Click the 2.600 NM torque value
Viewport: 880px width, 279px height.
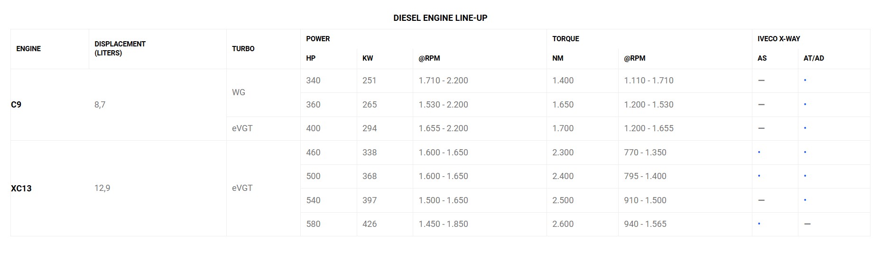click(563, 224)
